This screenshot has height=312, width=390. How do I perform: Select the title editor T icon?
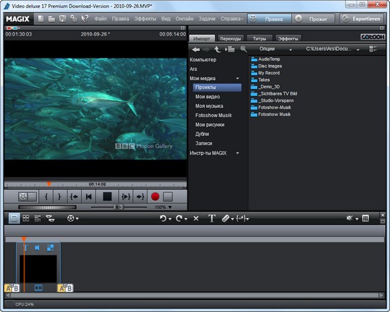(212, 219)
